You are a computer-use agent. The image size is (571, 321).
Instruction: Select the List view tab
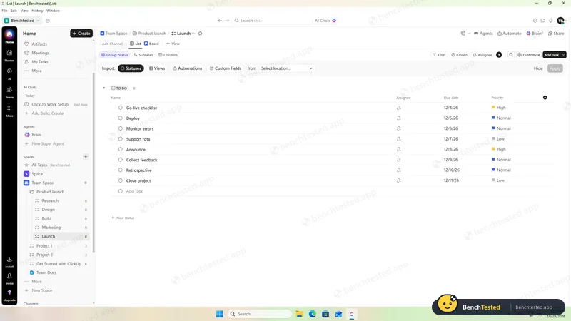pos(135,44)
